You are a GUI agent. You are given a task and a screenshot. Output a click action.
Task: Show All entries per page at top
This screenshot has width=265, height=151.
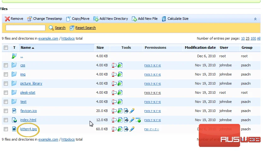[259, 38]
